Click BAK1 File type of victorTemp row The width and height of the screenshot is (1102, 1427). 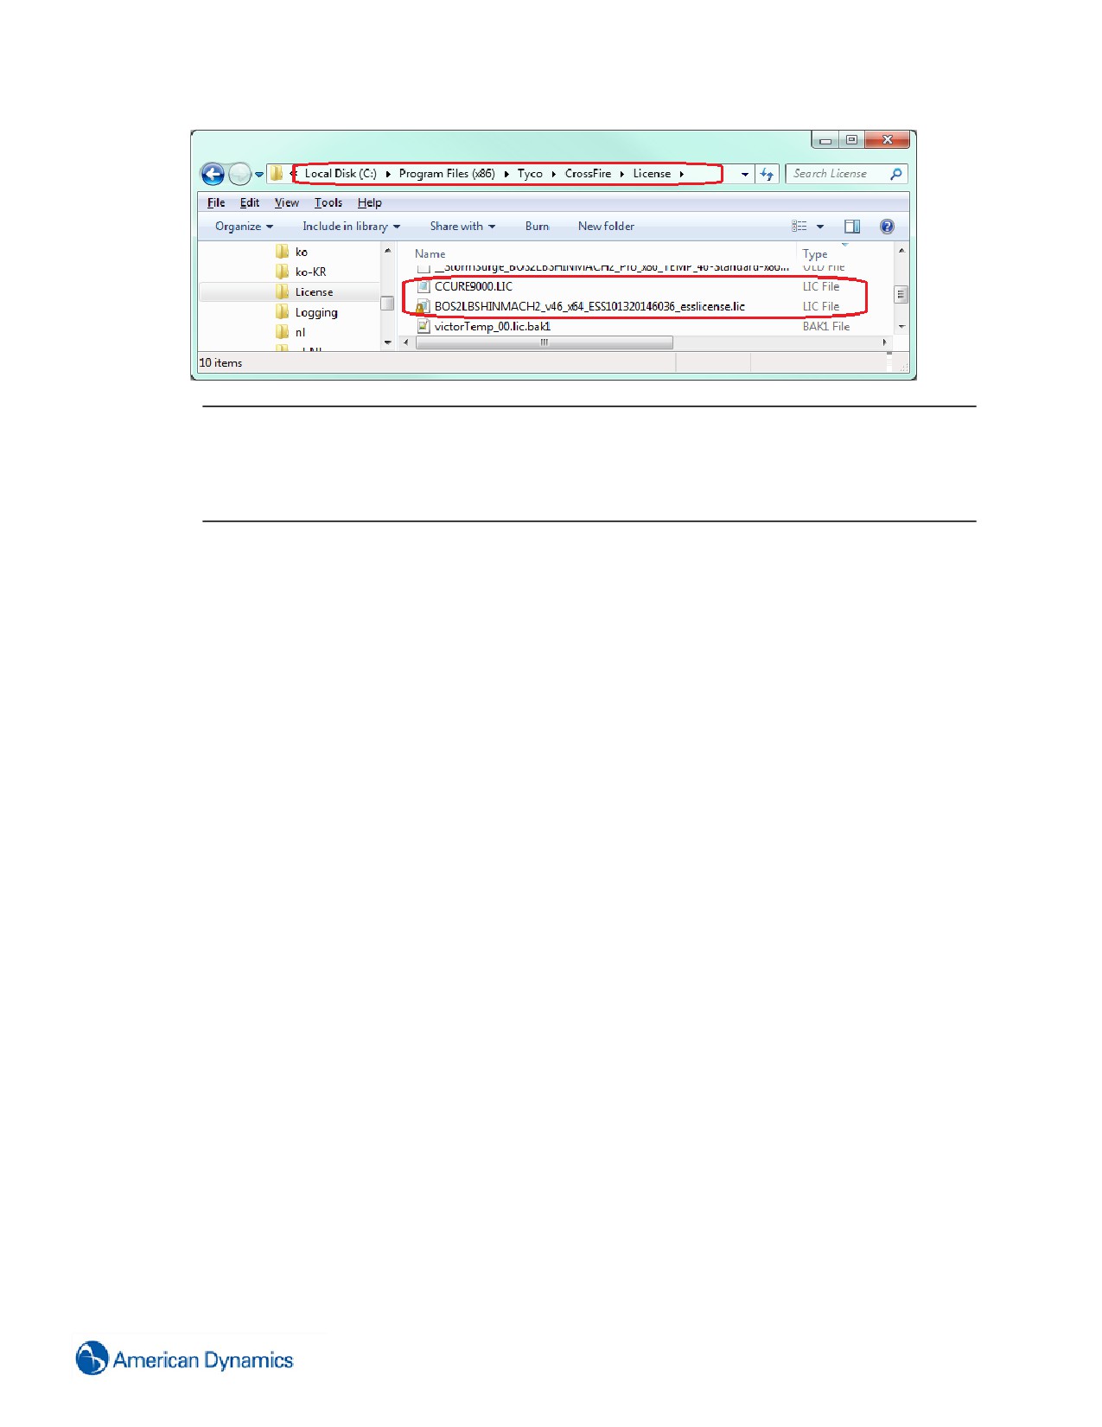pos(826,326)
